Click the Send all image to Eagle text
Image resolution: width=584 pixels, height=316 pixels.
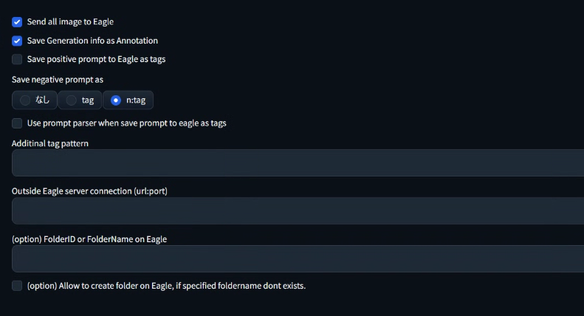tap(70, 22)
